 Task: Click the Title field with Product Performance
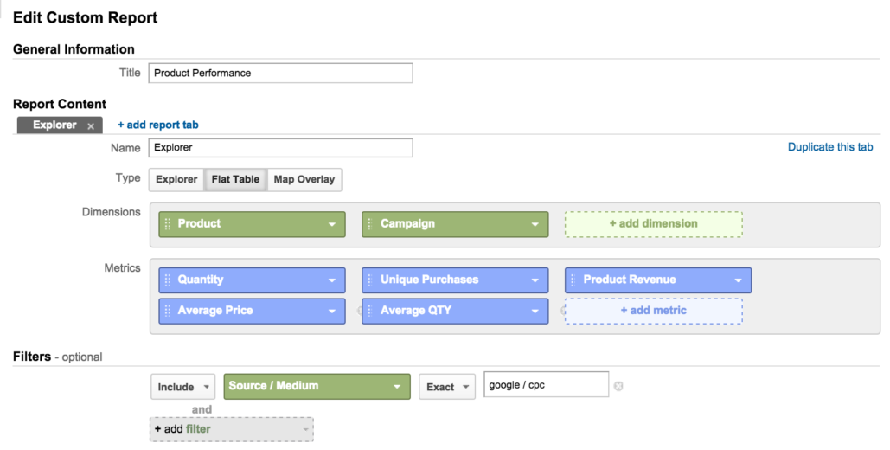tap(280, 74)
